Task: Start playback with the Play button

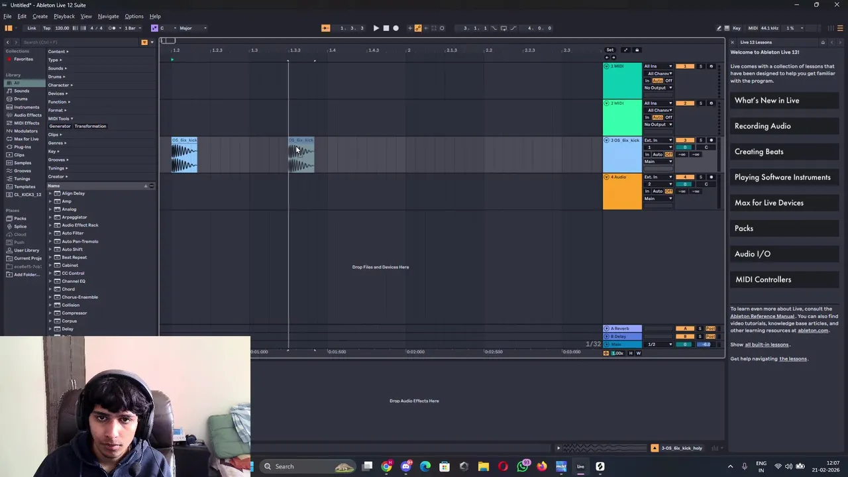Action: tap(376, 28)
